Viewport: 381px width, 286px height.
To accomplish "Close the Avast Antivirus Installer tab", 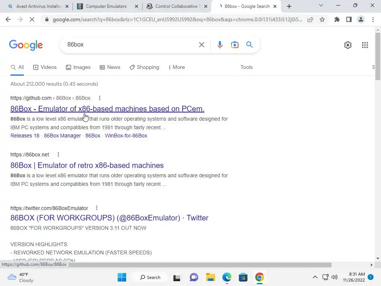I will 67,6.
